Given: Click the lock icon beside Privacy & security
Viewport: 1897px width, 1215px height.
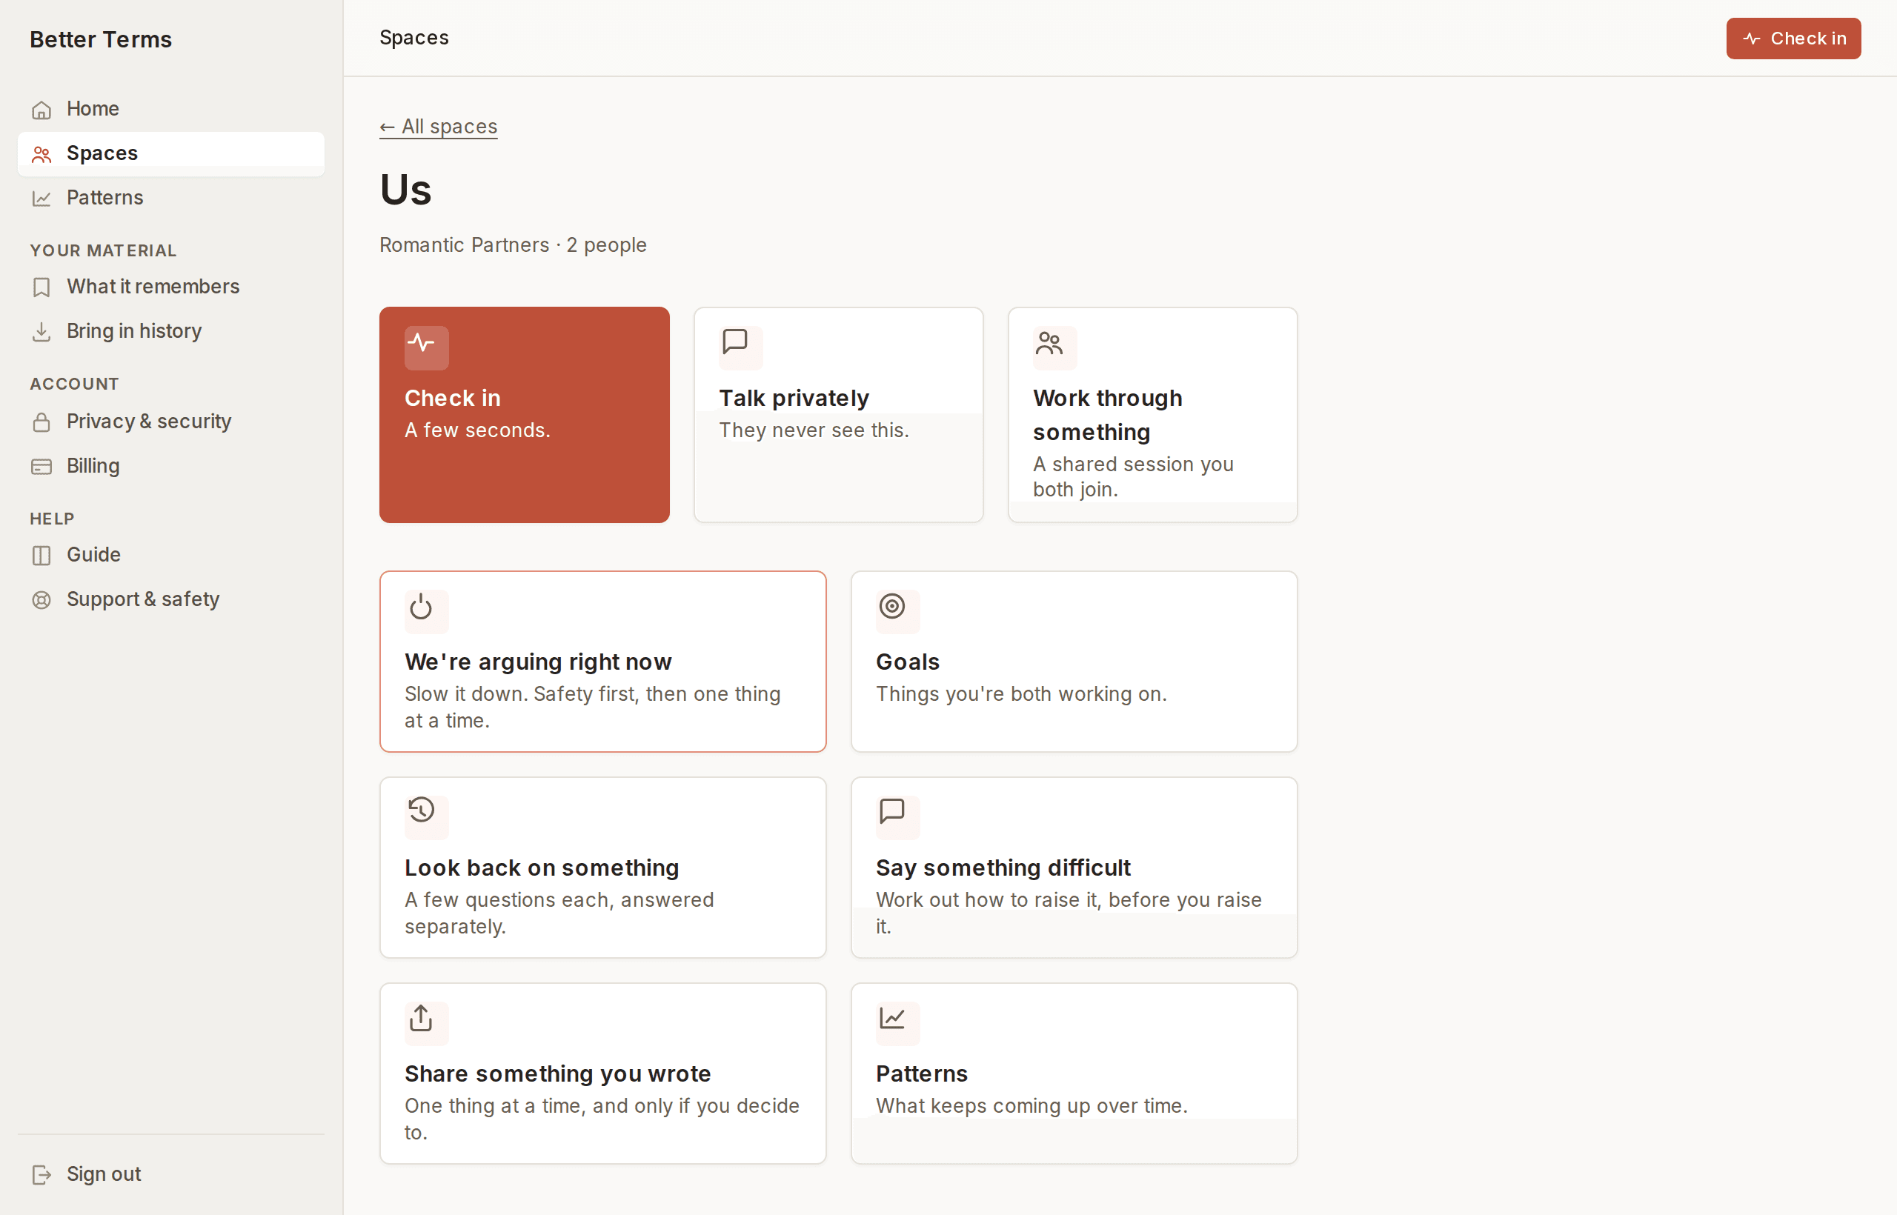Looking at the screenshot, I should 41,422.
